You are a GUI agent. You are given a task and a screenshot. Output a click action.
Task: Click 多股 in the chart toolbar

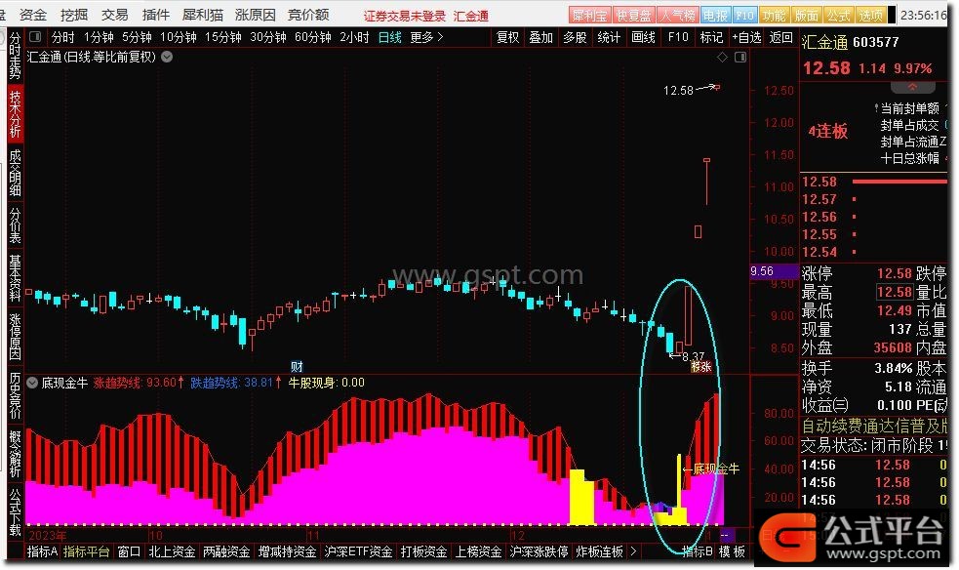(x=575, y=37)
